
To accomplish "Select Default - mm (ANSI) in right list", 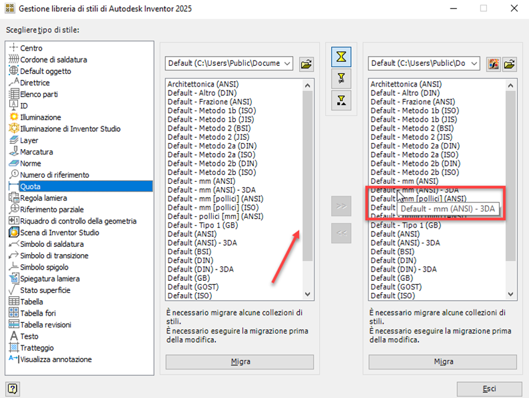I will (x=404, y=181).
